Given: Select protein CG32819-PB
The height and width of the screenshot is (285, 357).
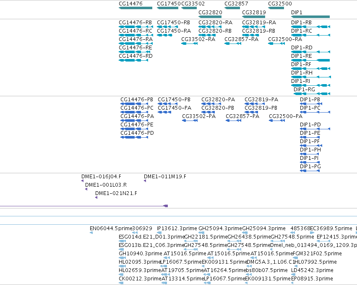Looking at the screenshot, I should pos(251,112).
